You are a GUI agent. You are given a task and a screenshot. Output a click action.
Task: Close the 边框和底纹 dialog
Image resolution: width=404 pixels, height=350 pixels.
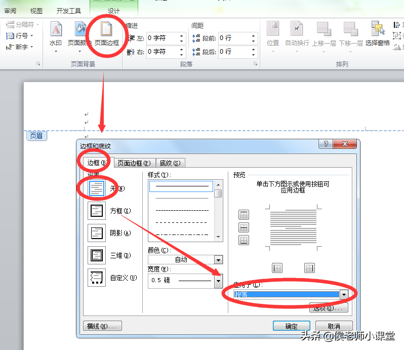[345, 144]
